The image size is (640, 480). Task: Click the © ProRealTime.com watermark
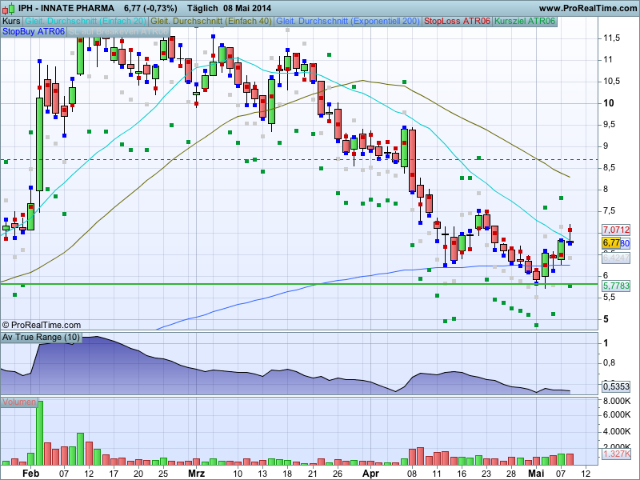(41, 325)
